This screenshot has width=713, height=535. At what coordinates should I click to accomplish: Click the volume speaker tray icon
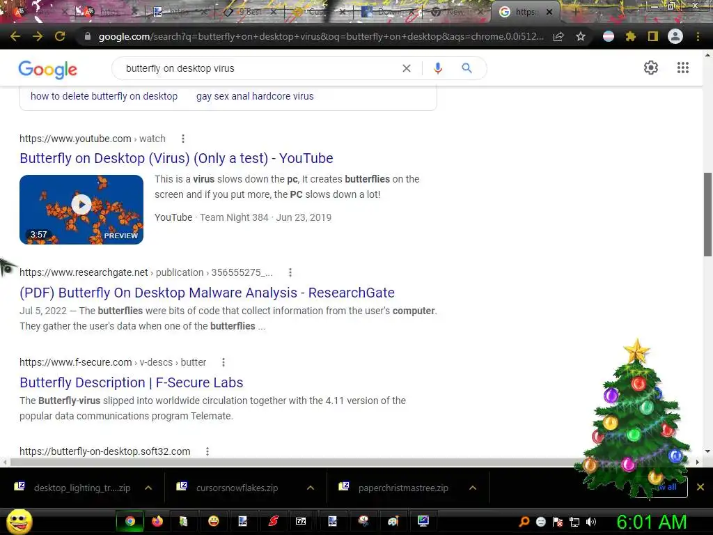pyautogui.click(x=590, y=522)
